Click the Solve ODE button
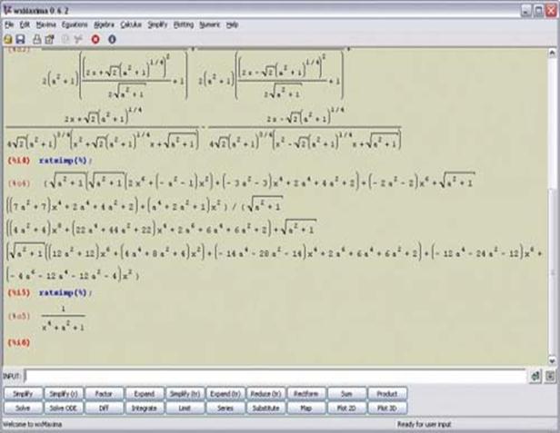The width and height of the screenshot is (560, 433). pyautogui.click(x=64, y=408)
